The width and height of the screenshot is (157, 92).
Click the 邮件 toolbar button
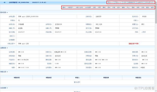[152, 8]
